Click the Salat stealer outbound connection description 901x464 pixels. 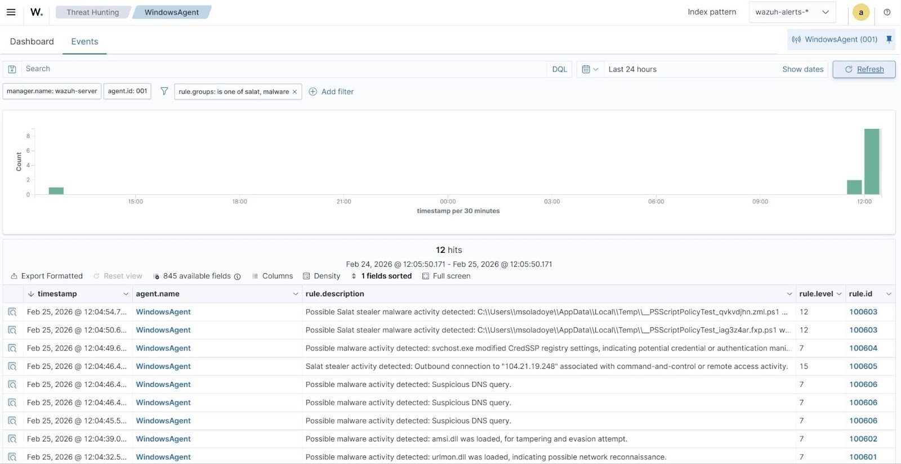[x=546, y=367]
